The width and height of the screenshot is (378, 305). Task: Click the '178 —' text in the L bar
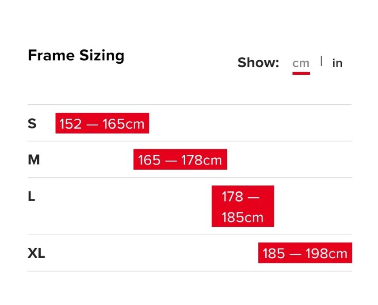tap(241, 196)
